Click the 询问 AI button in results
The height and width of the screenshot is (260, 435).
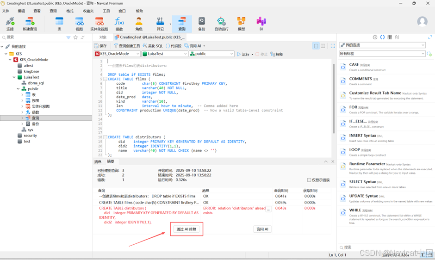pyautogui.click(x=262, y=229)
